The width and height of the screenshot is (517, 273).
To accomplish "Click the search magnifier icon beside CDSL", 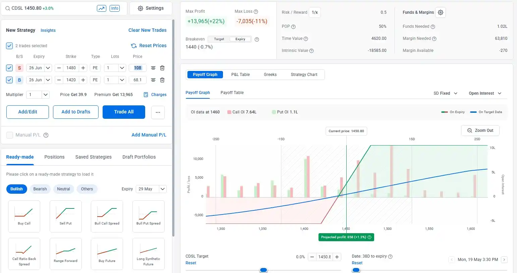I will [7, 8].
